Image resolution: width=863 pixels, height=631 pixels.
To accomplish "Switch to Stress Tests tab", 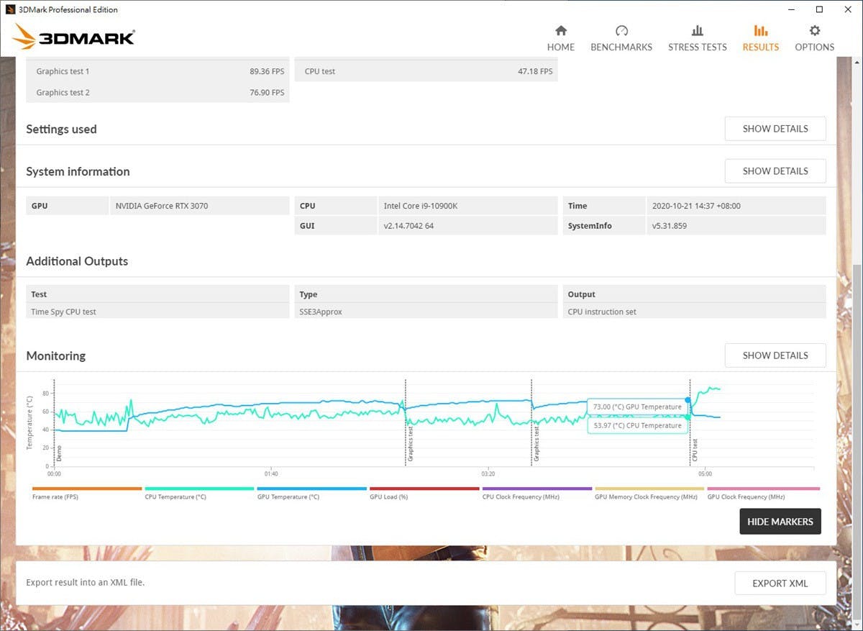I will [x=697, y=38].
